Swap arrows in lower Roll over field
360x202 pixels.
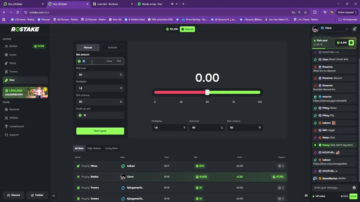(x=222, y=128)
